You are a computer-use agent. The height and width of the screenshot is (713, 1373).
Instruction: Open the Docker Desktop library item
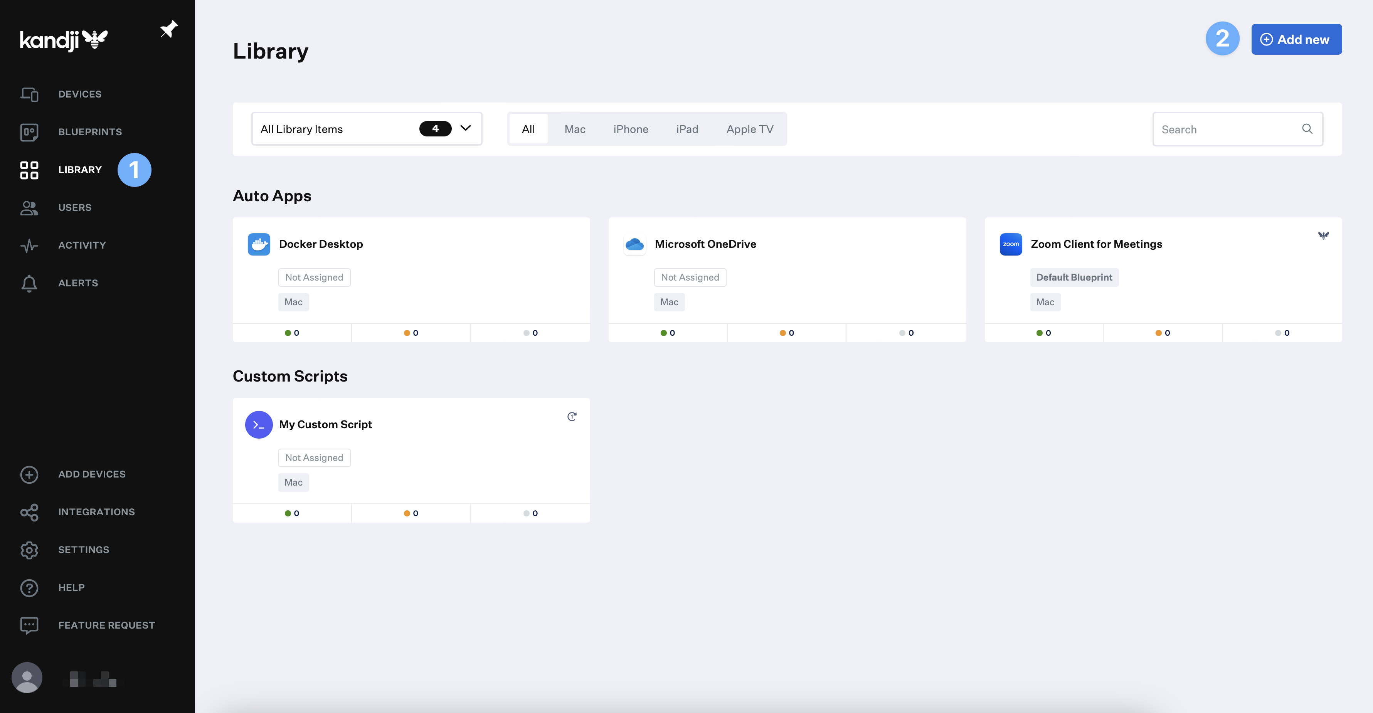tap(320, 244)
